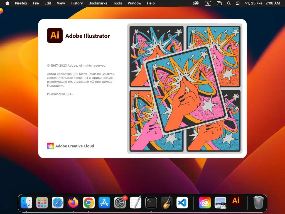
Task: Click the Ai logo on the splash screen
Action: pyautogui.click(x=55, y=35)
